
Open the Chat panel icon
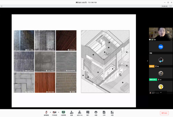pyautogui.click(x=88, y=112)
